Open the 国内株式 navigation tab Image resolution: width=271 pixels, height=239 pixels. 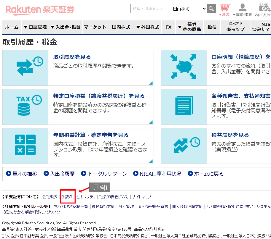(x=121, y=27)
